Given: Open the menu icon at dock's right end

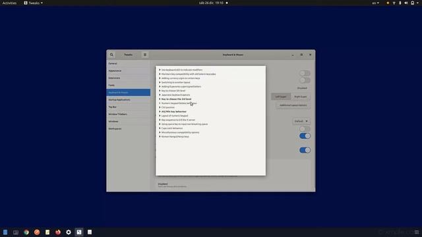Looking at the screenshot, I should click(417, 232).
